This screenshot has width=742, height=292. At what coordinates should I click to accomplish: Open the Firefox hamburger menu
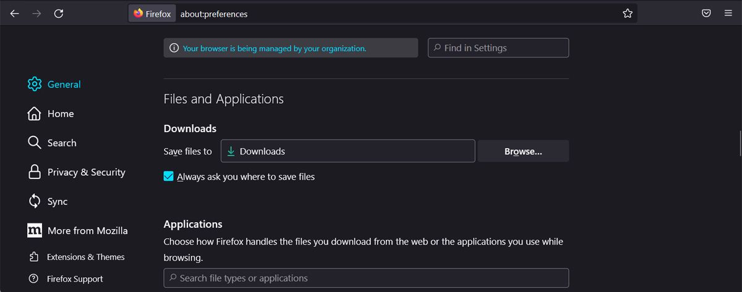tap(728, 13)
